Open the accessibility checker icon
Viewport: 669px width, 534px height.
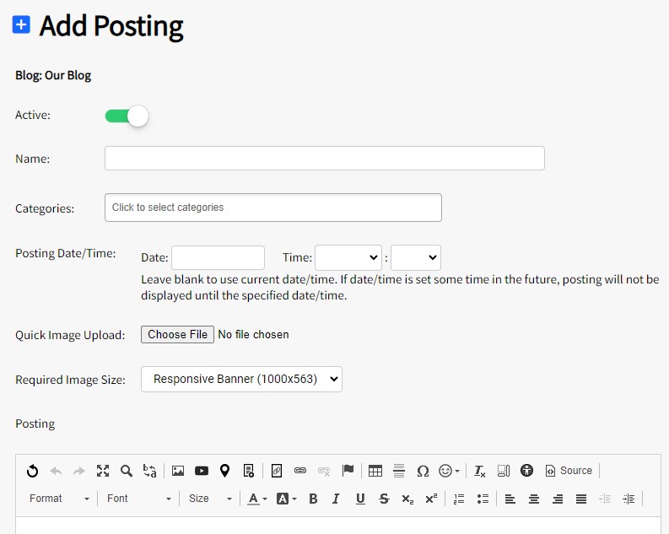[x=527, y=471]
